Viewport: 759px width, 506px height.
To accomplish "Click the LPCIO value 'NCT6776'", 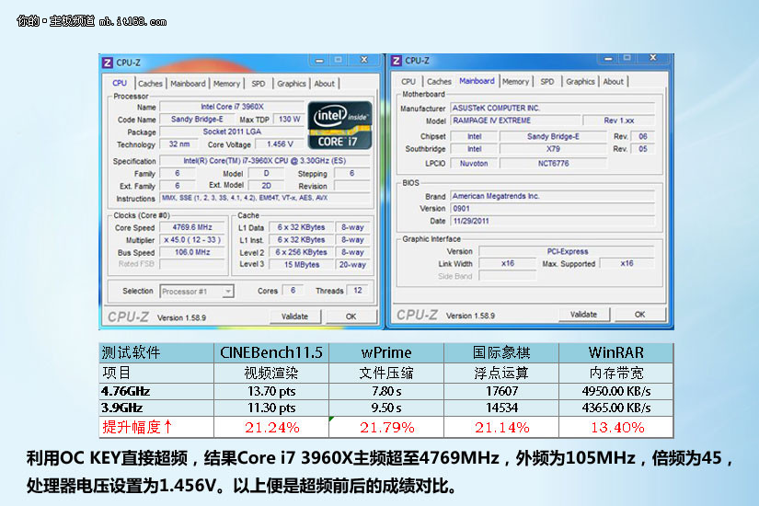I will (553, 164).
